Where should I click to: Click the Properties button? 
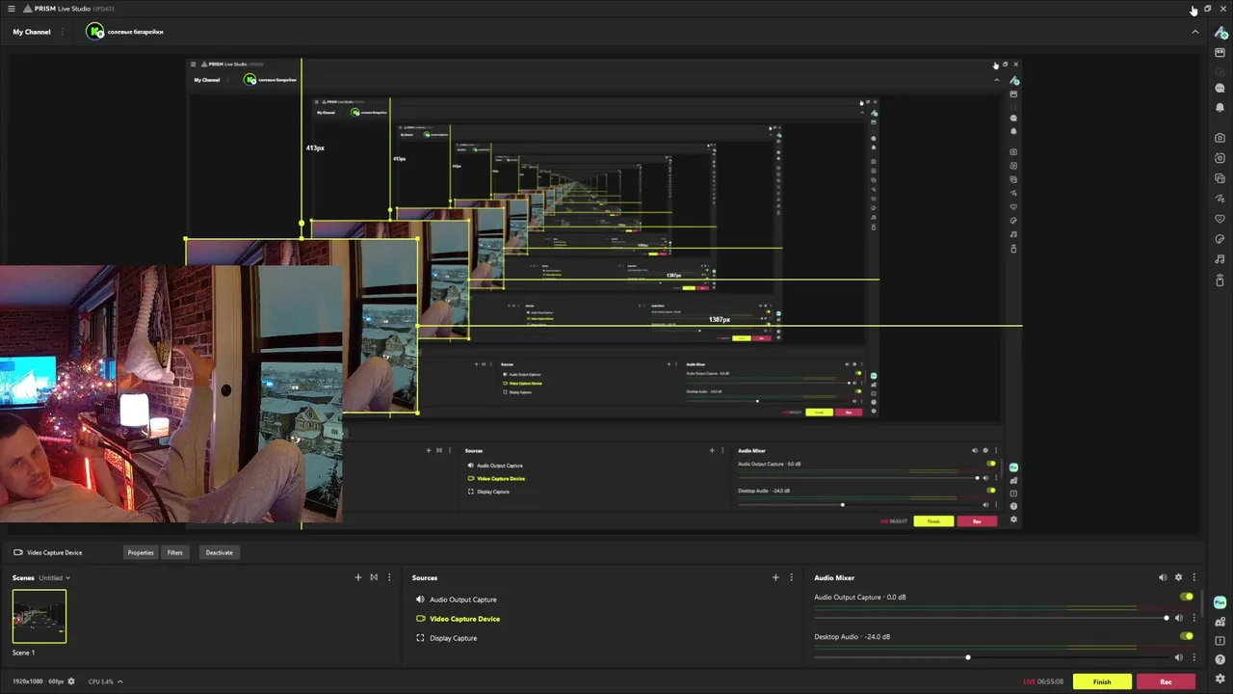pos(141,552)
